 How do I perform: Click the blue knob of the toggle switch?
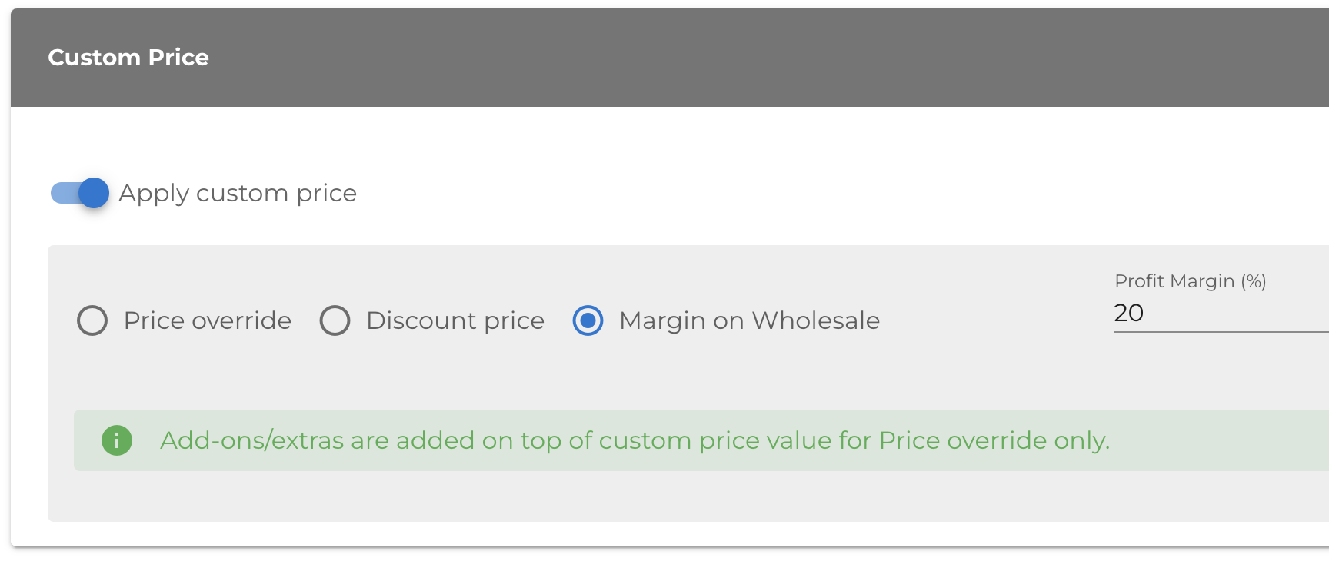point(94,193)
